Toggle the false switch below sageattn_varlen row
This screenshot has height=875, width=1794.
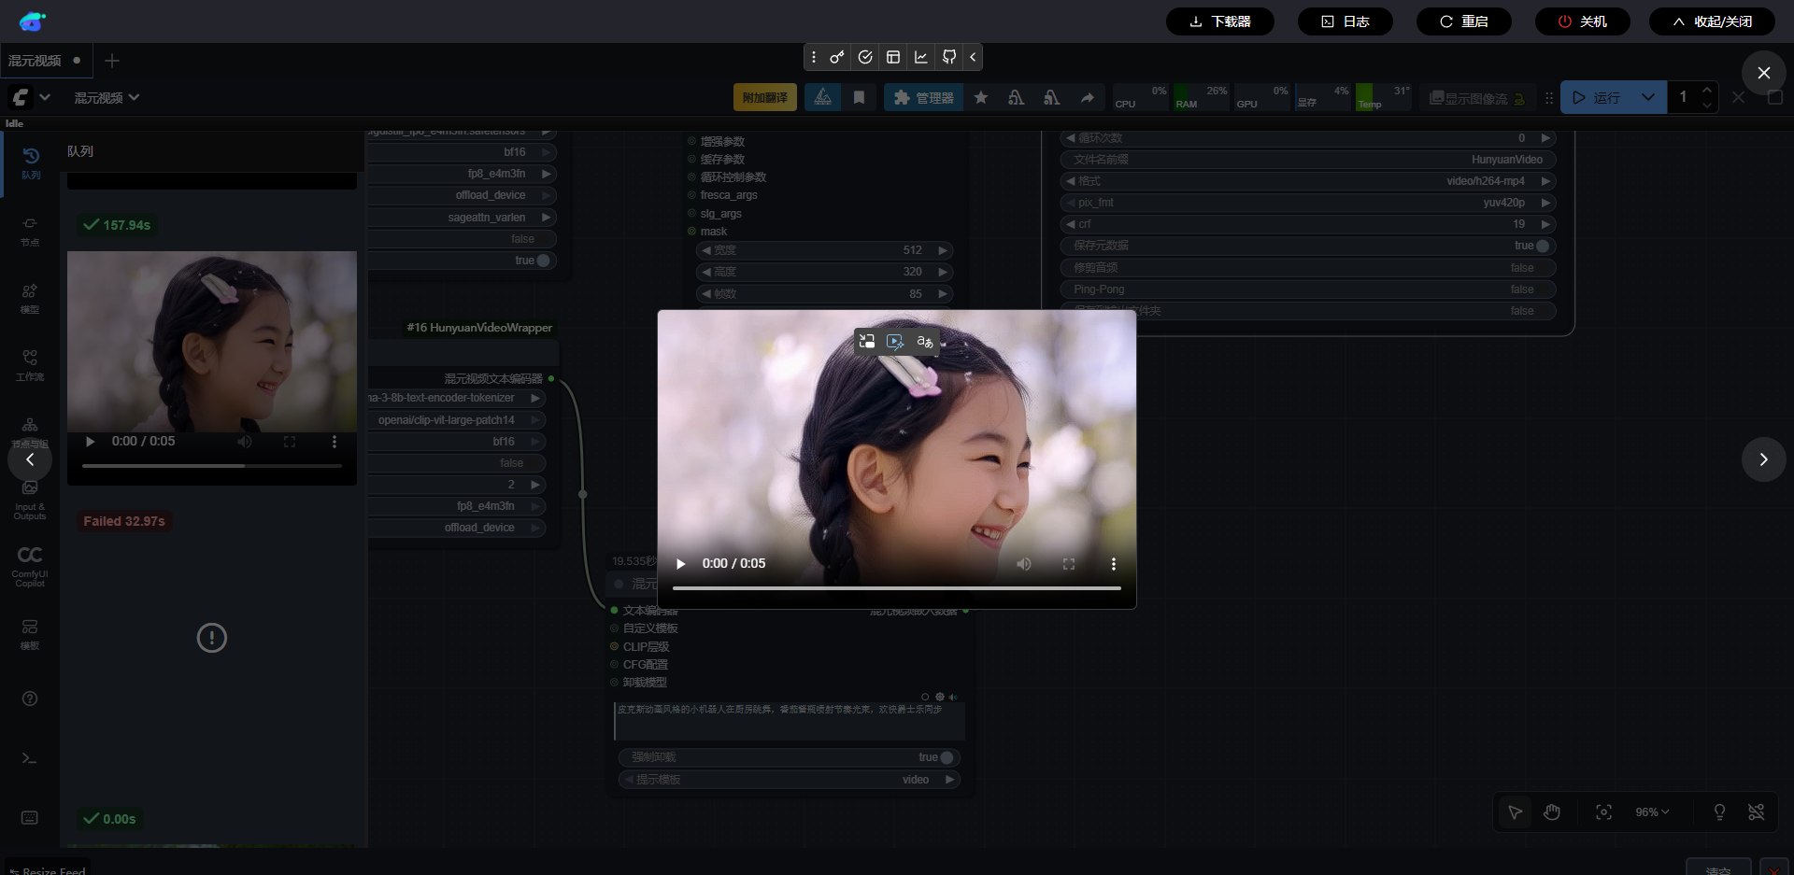463,239
